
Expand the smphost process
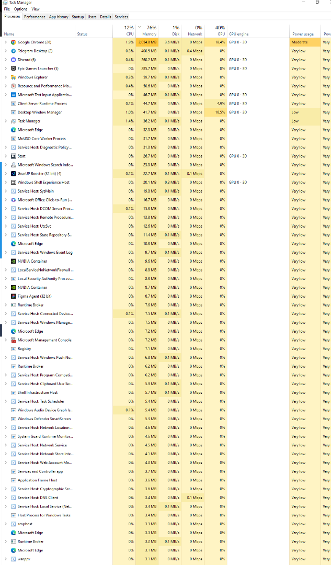click(x=6, y=524)
